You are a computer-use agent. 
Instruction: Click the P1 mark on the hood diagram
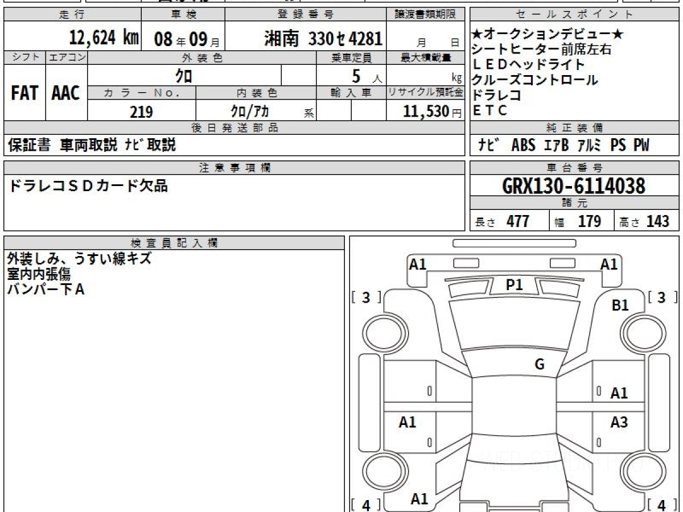coord(514,285)
